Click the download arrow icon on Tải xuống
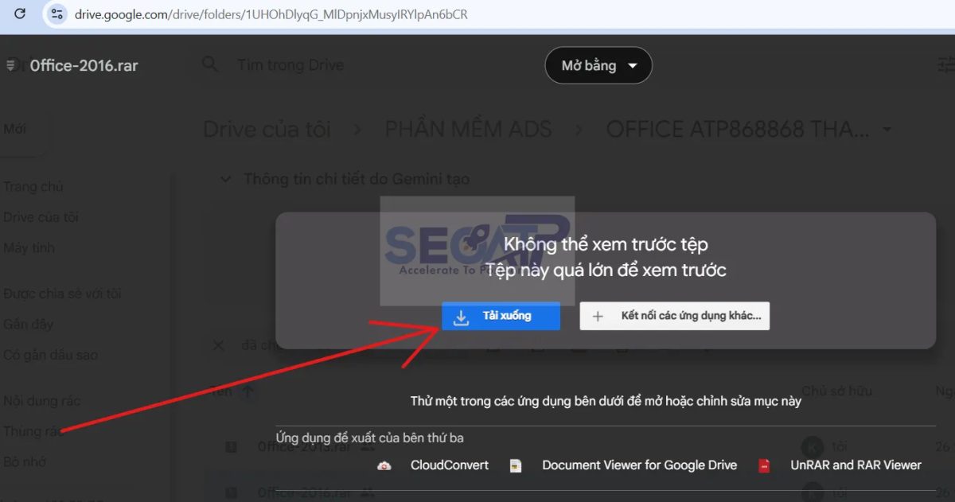The width and height of the screenshot is (955, 502). pos(461,317)
